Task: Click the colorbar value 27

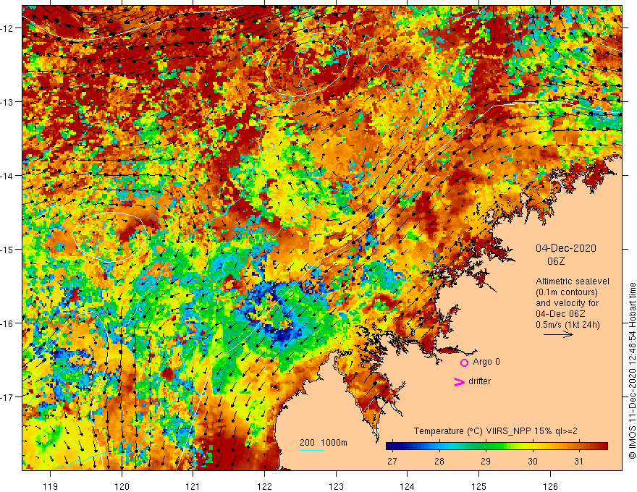Action: click(x=392, y=461)
